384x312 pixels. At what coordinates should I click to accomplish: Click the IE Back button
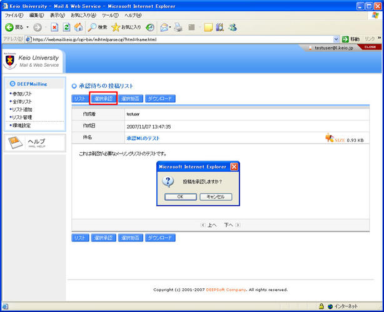point(14,27)
